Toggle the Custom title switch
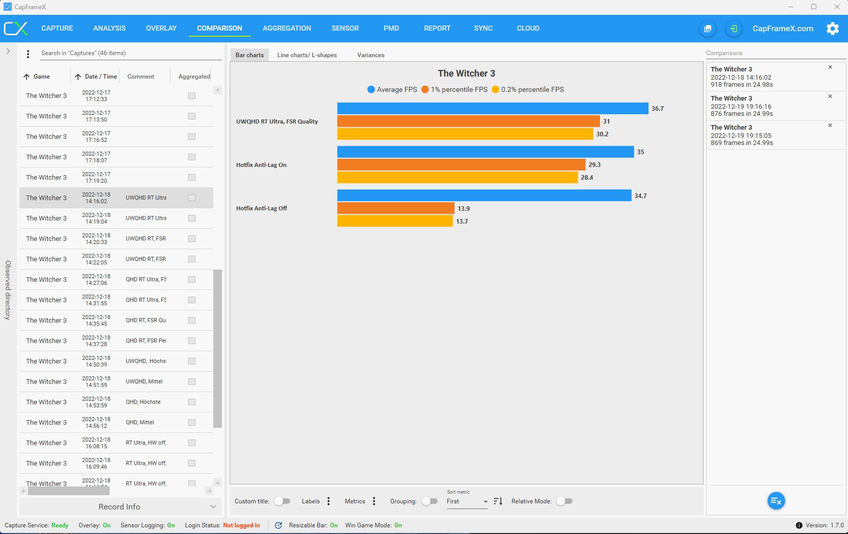Viewport: 848px width, 534px height. (x=282, y=501)
